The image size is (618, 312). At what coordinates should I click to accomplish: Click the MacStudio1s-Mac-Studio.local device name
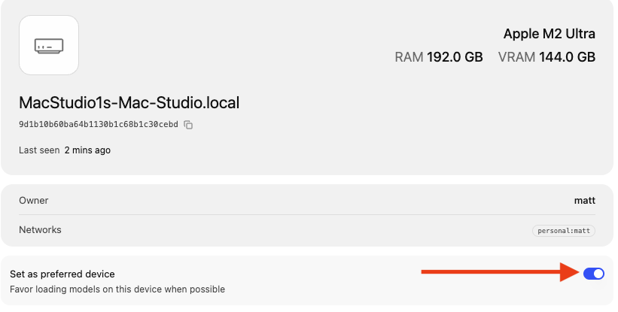coord(129,102)
